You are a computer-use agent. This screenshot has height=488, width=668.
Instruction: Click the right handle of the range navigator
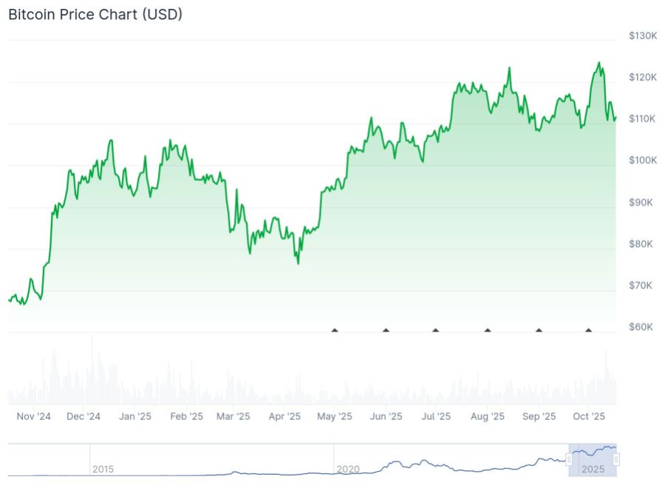pos(616,460)
